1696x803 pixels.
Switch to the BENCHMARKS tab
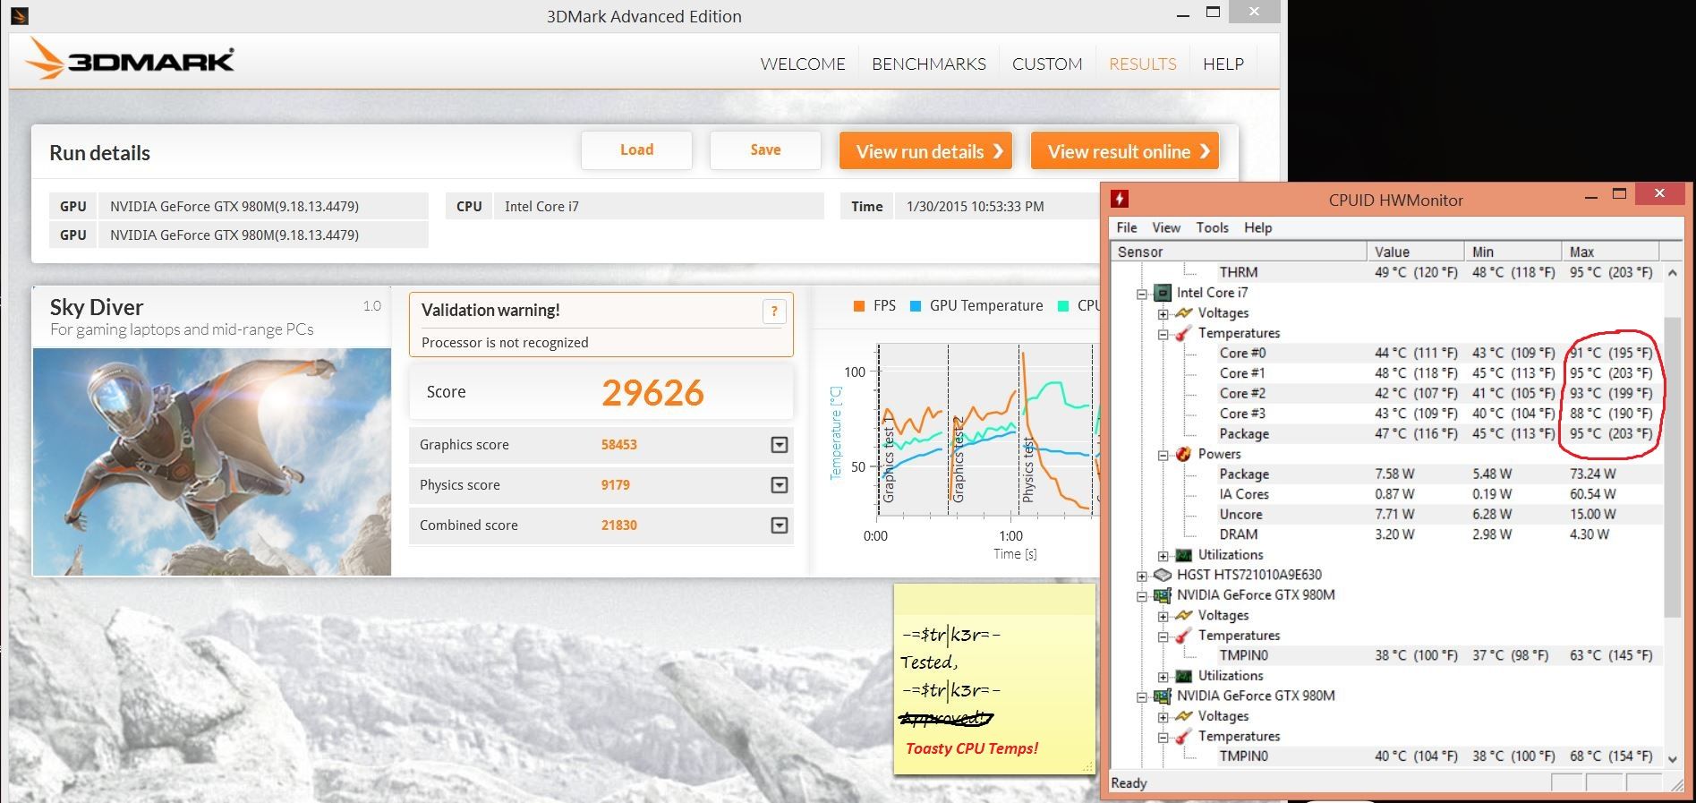point(929,64)
